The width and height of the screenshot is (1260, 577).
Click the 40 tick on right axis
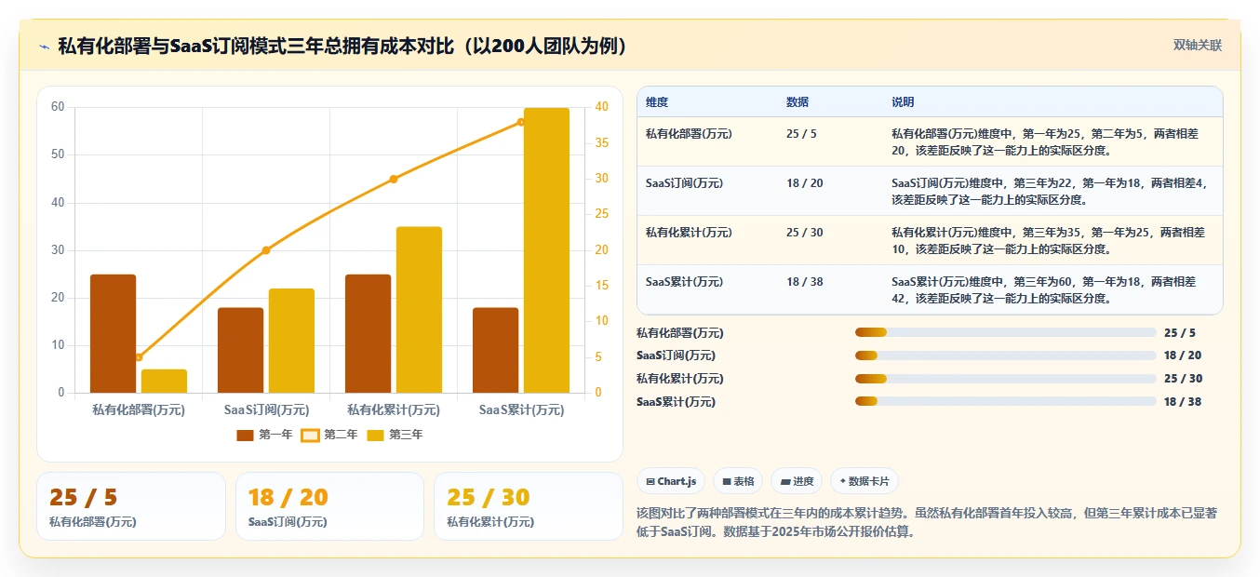(x=602, y=107)
